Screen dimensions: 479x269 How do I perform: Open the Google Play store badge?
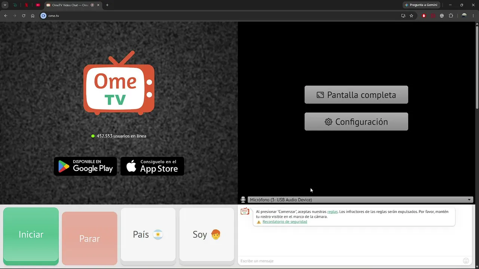tap(85, 166)
